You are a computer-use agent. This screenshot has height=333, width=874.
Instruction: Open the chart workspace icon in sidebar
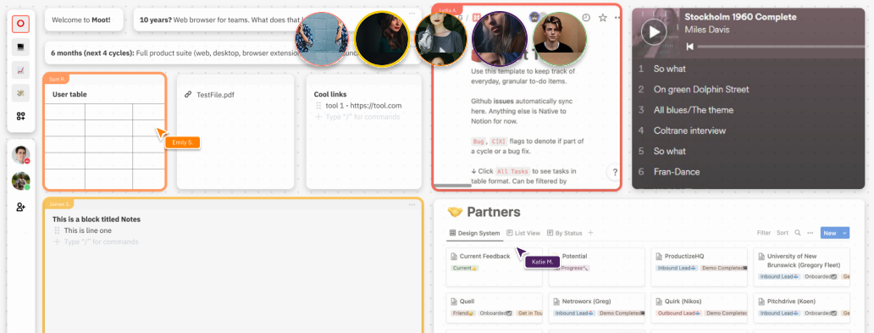(x=20, y=69)
